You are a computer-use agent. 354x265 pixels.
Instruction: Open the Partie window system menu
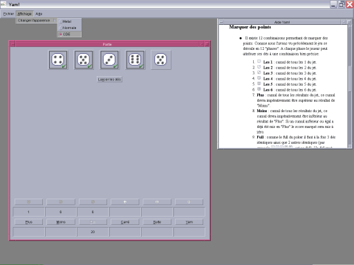(12, 44)
